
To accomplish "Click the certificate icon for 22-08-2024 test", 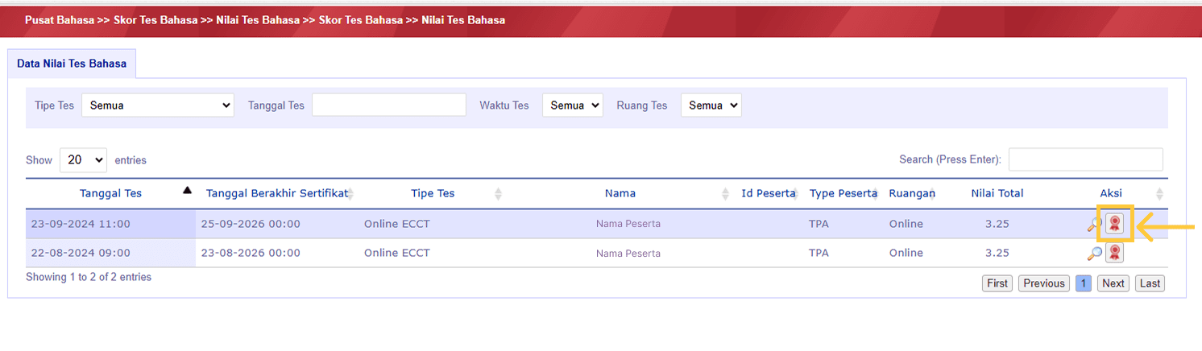I will [x=1114, y=254].
